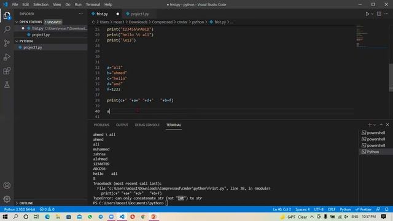Open the Manage gear icon
Screen dimensions: 393x221
coord(7,199)
